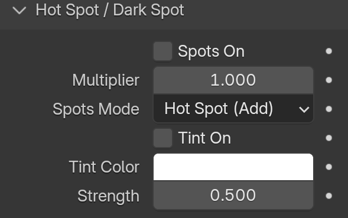The image size is (348, 218).
Task: Open the Tint Color white swatch
Action: point(233,167)
